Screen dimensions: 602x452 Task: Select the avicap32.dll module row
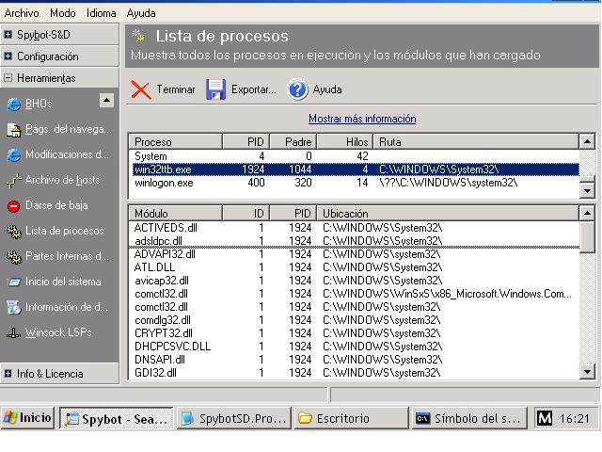click(354, 281)
